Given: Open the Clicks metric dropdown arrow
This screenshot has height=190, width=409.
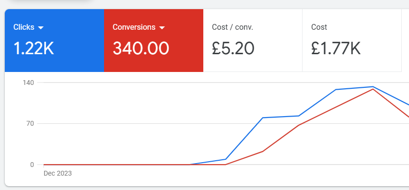Looking at the screenshot, I should (x=41, y=28).
